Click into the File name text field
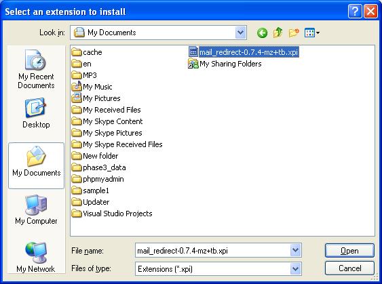 [212, 250]
